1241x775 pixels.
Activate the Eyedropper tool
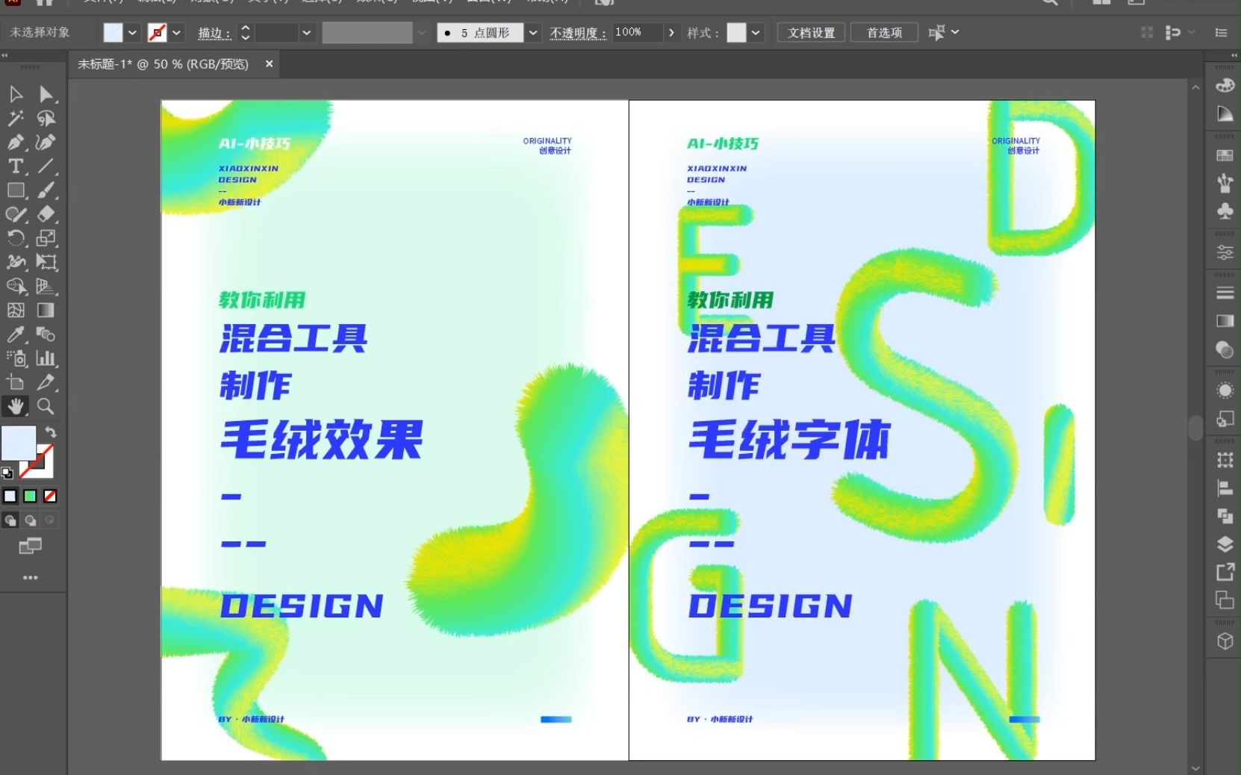tap(16, 334)
